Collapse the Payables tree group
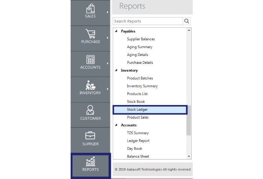The width and height of the screenshot is (263, 179). click(x=116, y=31)
